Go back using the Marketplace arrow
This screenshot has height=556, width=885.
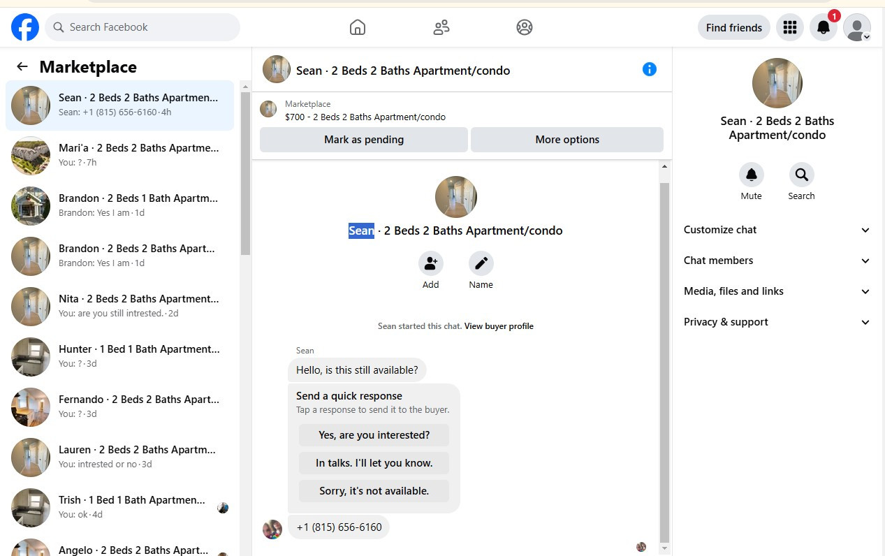(22, 66)
